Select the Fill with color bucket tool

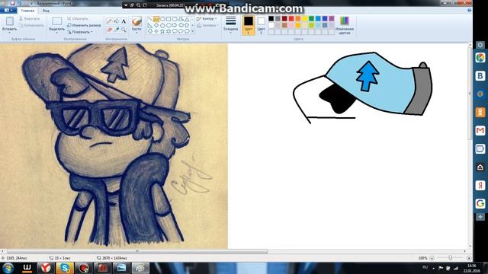117,21
